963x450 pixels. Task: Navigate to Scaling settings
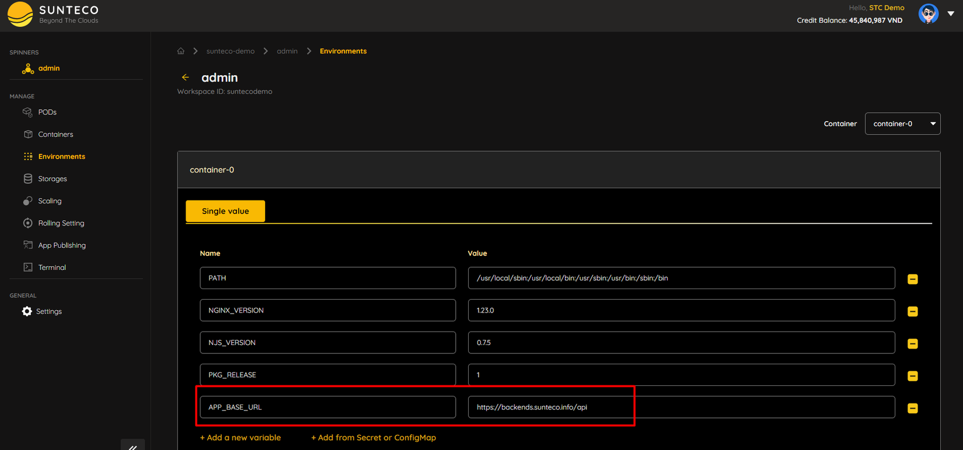(x=50, y=201)
